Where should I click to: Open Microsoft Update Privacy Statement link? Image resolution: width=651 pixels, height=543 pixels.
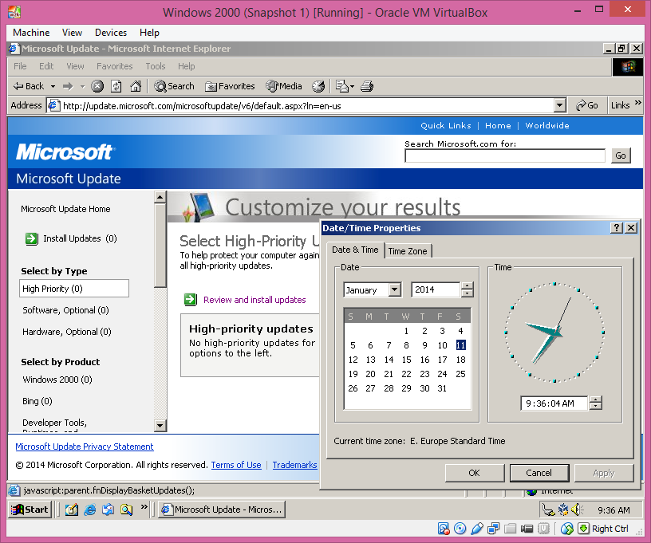point(85,447)
